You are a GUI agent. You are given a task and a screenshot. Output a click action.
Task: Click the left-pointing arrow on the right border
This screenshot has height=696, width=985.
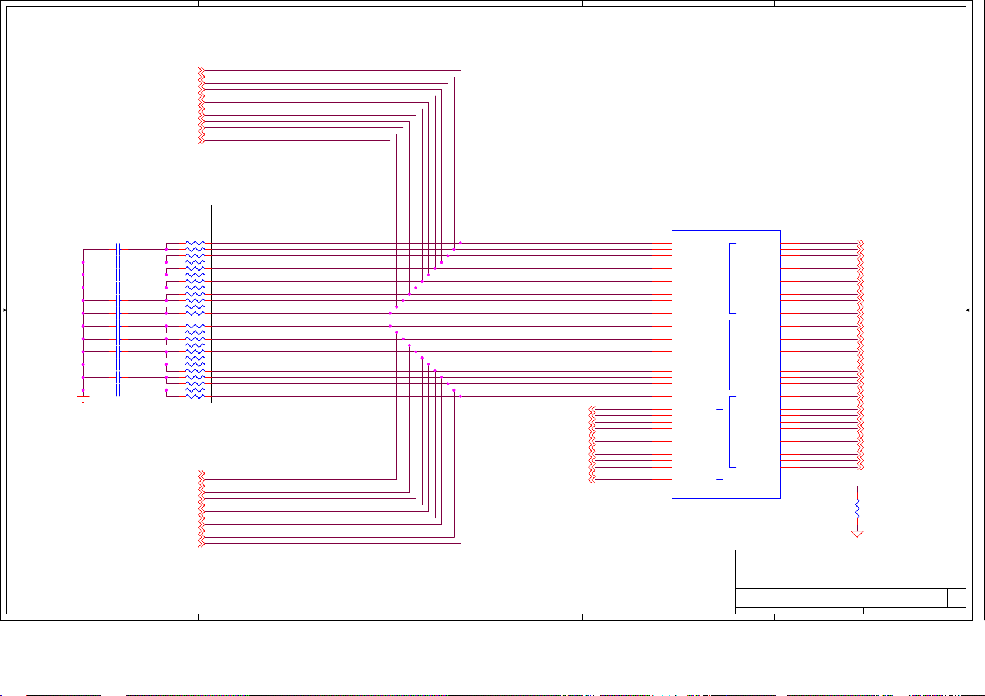pos(969,310)
